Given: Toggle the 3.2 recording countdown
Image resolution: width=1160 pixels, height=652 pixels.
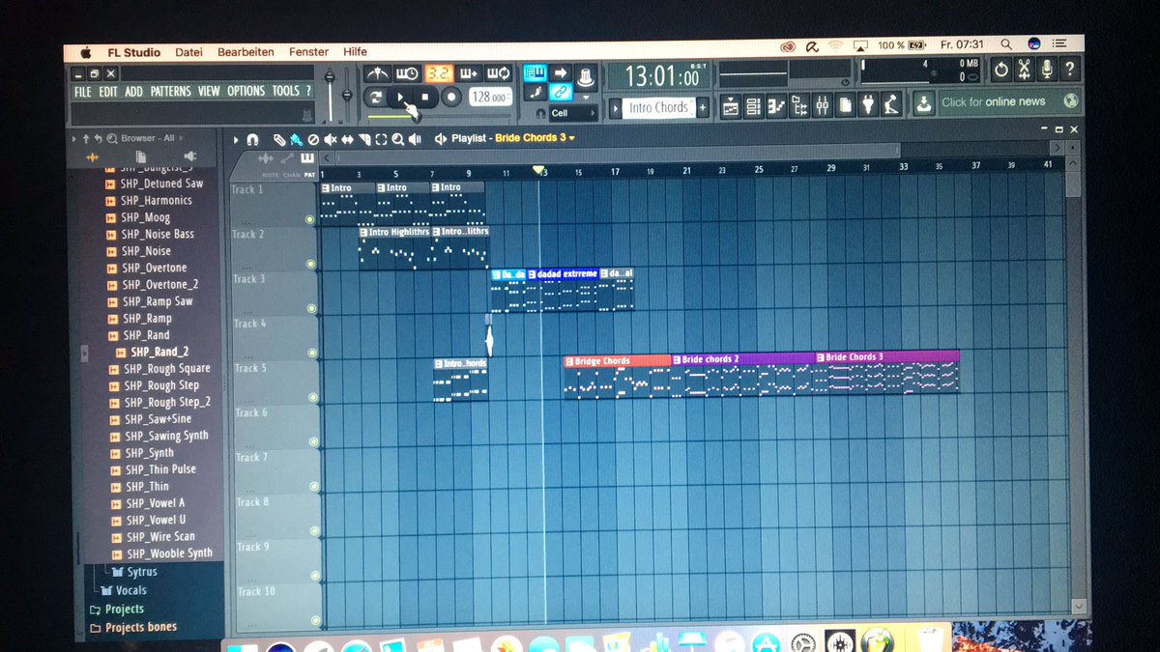Looking at the screenshot, I should tap(439, 73).
